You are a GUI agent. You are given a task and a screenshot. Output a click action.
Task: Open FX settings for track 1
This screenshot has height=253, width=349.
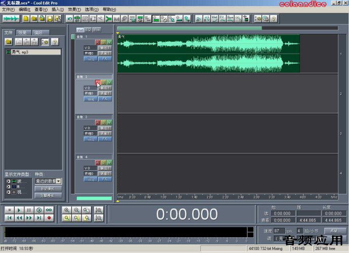click(x=105, y=59)
